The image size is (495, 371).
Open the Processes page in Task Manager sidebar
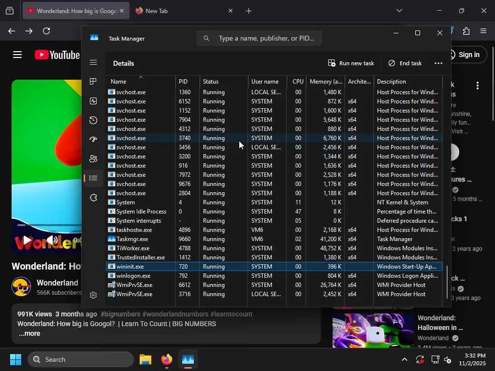[93, 82]
